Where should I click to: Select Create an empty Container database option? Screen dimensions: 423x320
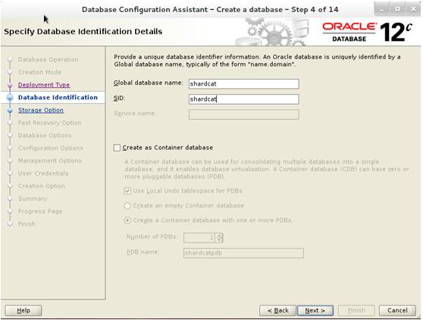(x=127, y=205)
